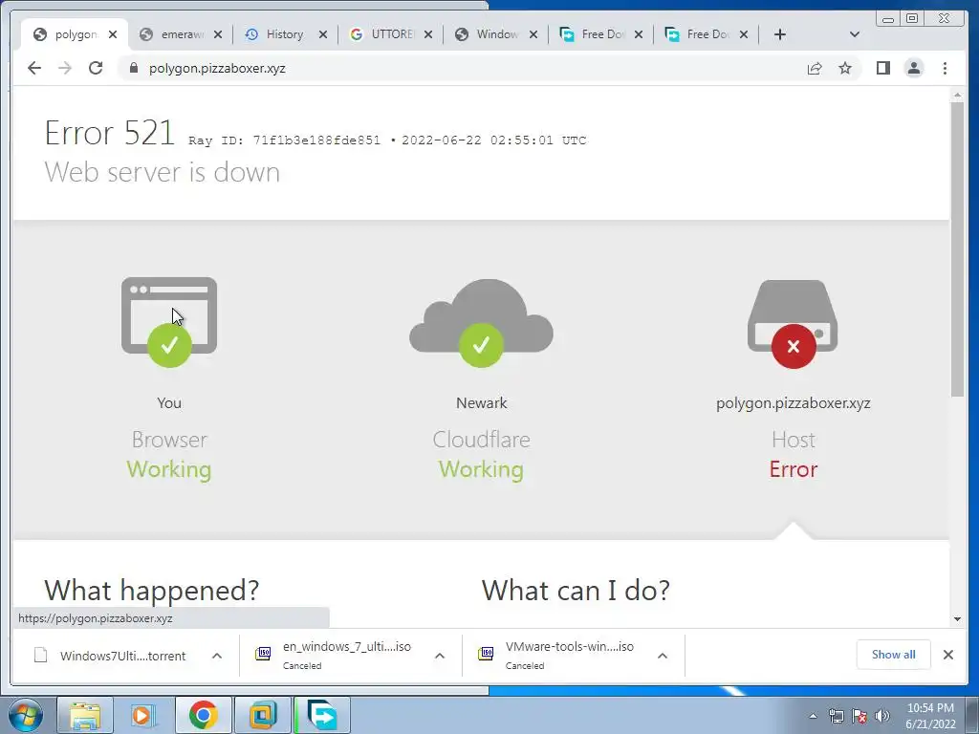Open the taskbar clock and date
Image resolution: width=979 pixels, height=734 pixels.
(930, 716)
